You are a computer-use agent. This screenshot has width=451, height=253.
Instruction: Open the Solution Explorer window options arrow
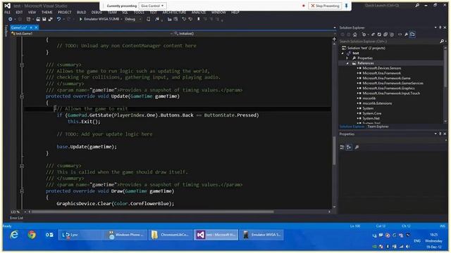435,27
